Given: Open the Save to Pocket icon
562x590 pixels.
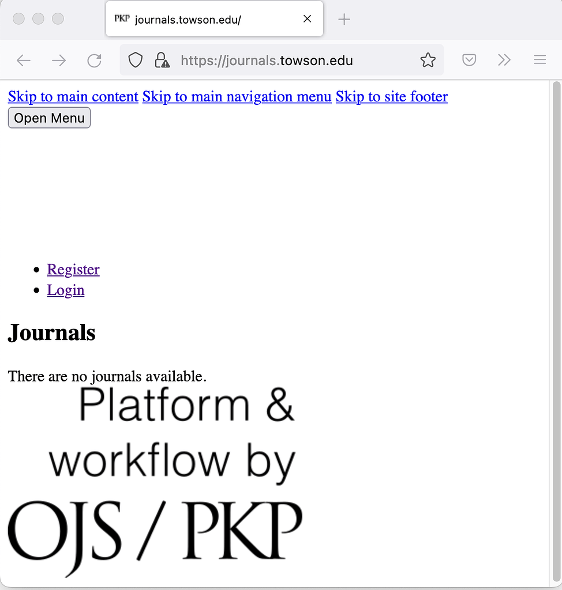Looking at the screenshot, I should point(469,60).
